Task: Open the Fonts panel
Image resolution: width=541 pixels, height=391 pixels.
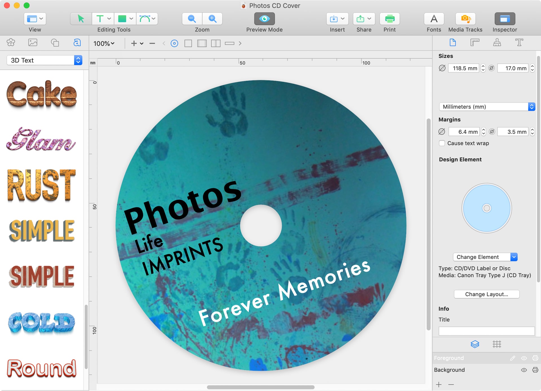Action: (434, 19)
